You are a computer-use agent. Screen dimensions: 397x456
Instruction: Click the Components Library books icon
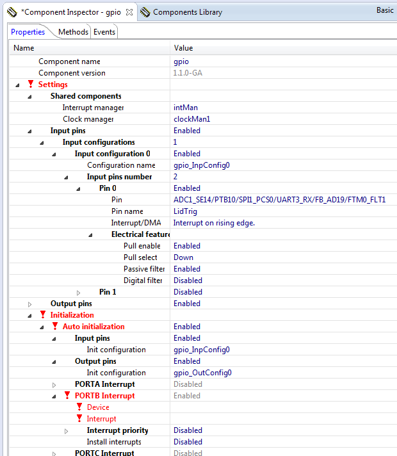[x=145, y=12]
